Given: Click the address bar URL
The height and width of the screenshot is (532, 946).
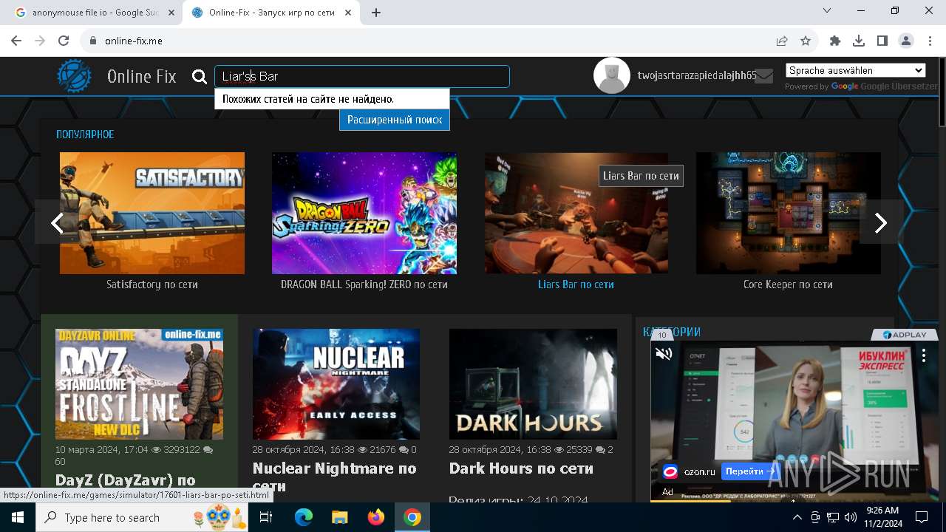Looking at the screenshot, I should point(134,41).
